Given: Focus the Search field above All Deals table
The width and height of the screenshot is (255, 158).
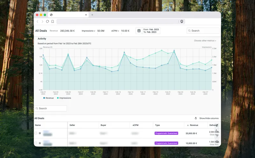Looking at the screenshot, I should (x=50, y=108).
